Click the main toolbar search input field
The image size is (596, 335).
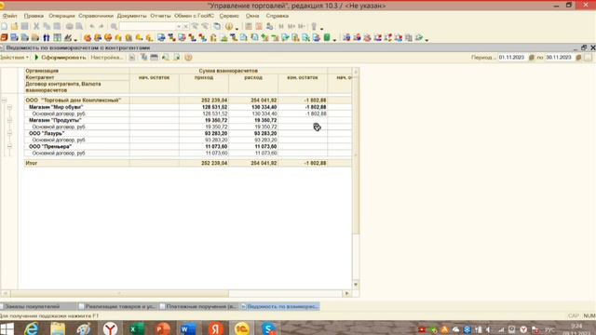pyautogui.click(x=147, y=26)
